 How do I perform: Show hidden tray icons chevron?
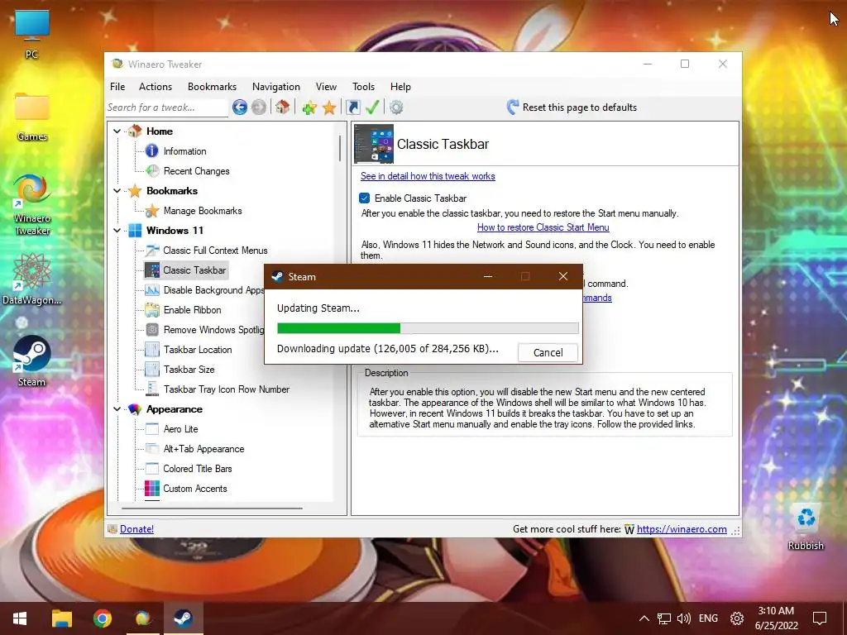click(644, 618)
